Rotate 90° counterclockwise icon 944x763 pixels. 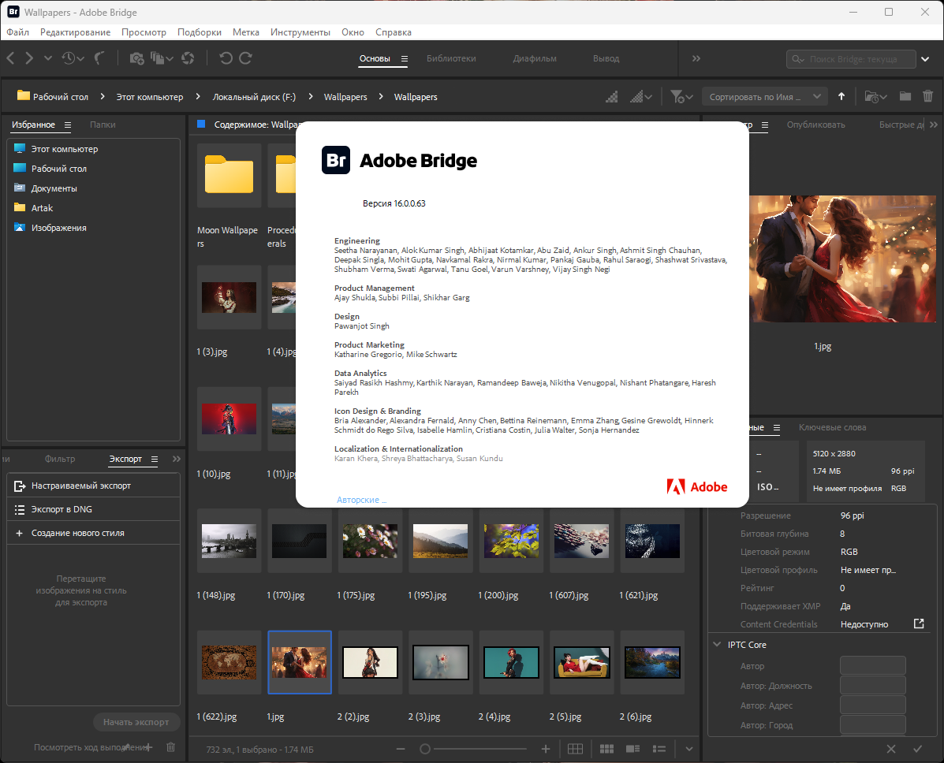pos(226,58)
